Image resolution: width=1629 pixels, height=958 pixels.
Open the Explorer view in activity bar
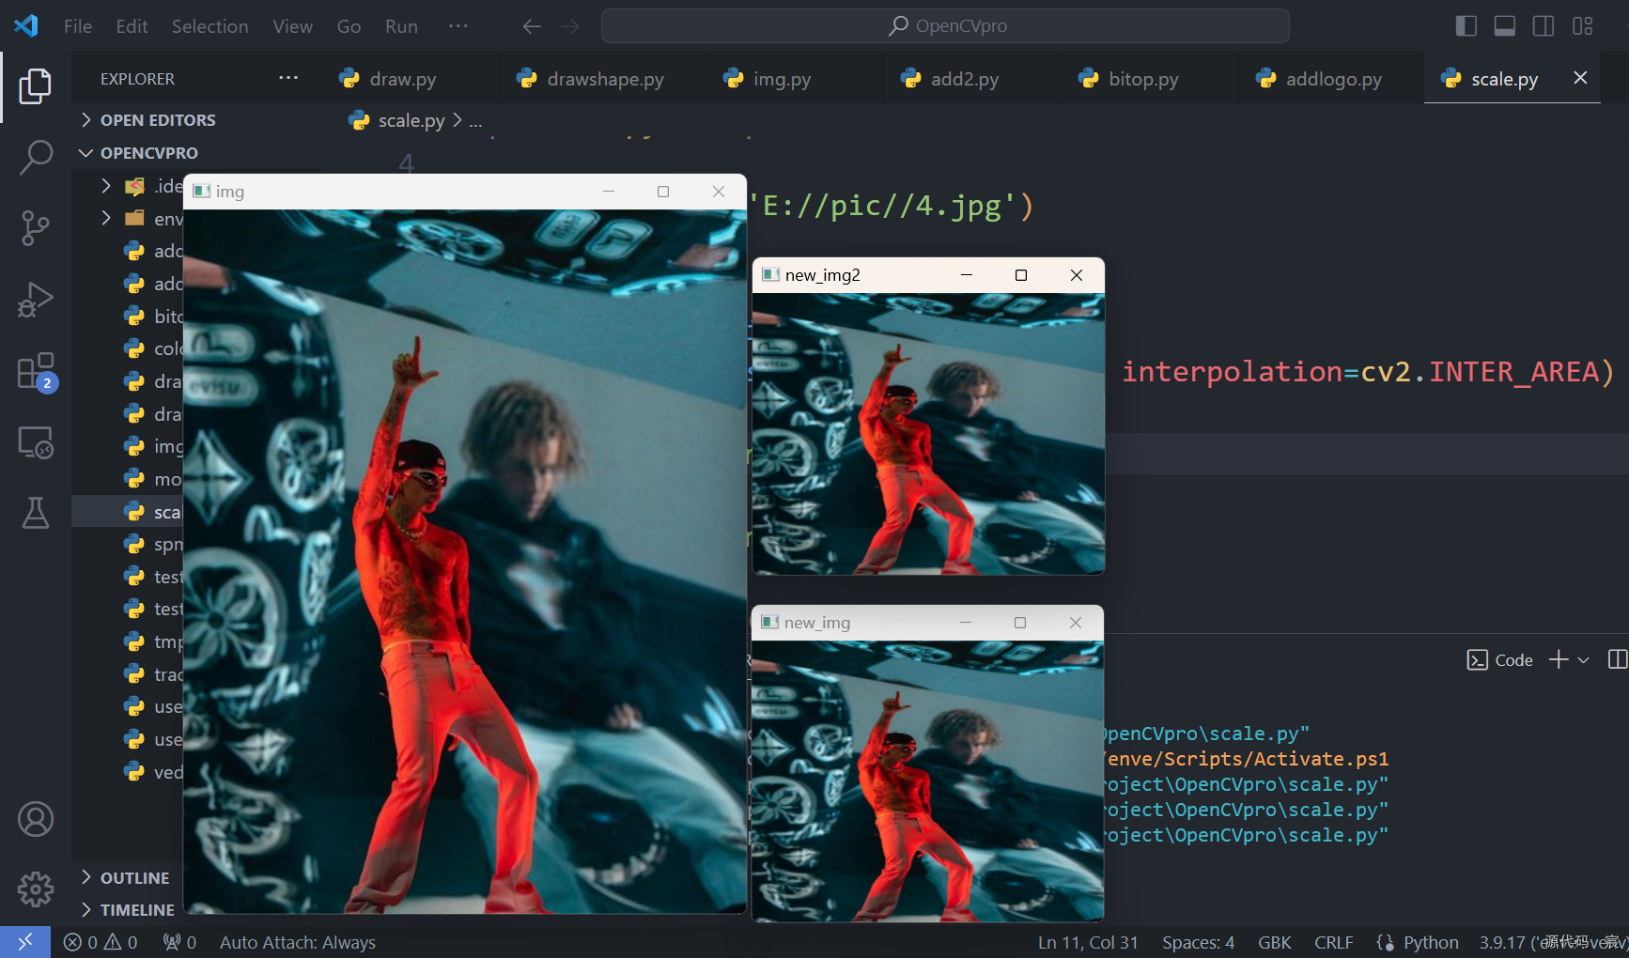point(35,86)
